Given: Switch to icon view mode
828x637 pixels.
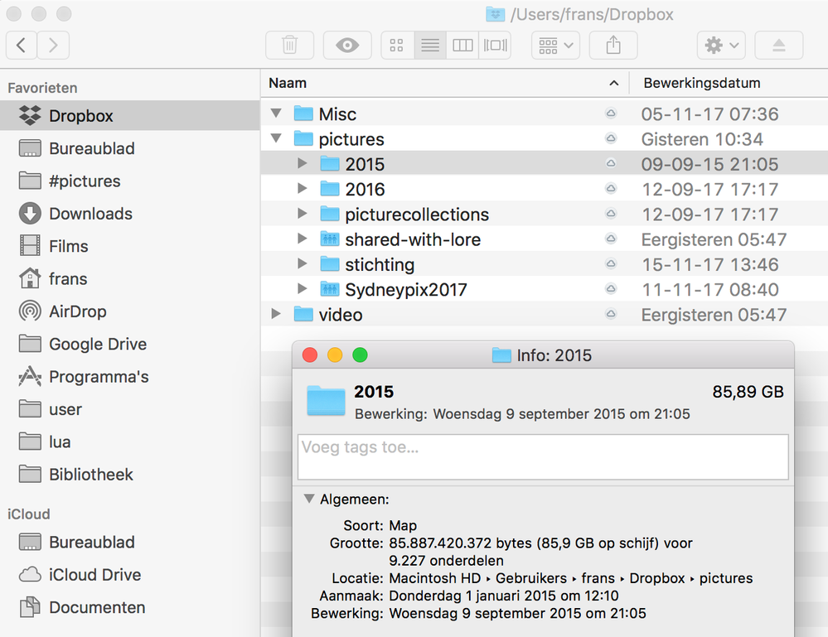Looking at the screenshot, I should [397, 46].
